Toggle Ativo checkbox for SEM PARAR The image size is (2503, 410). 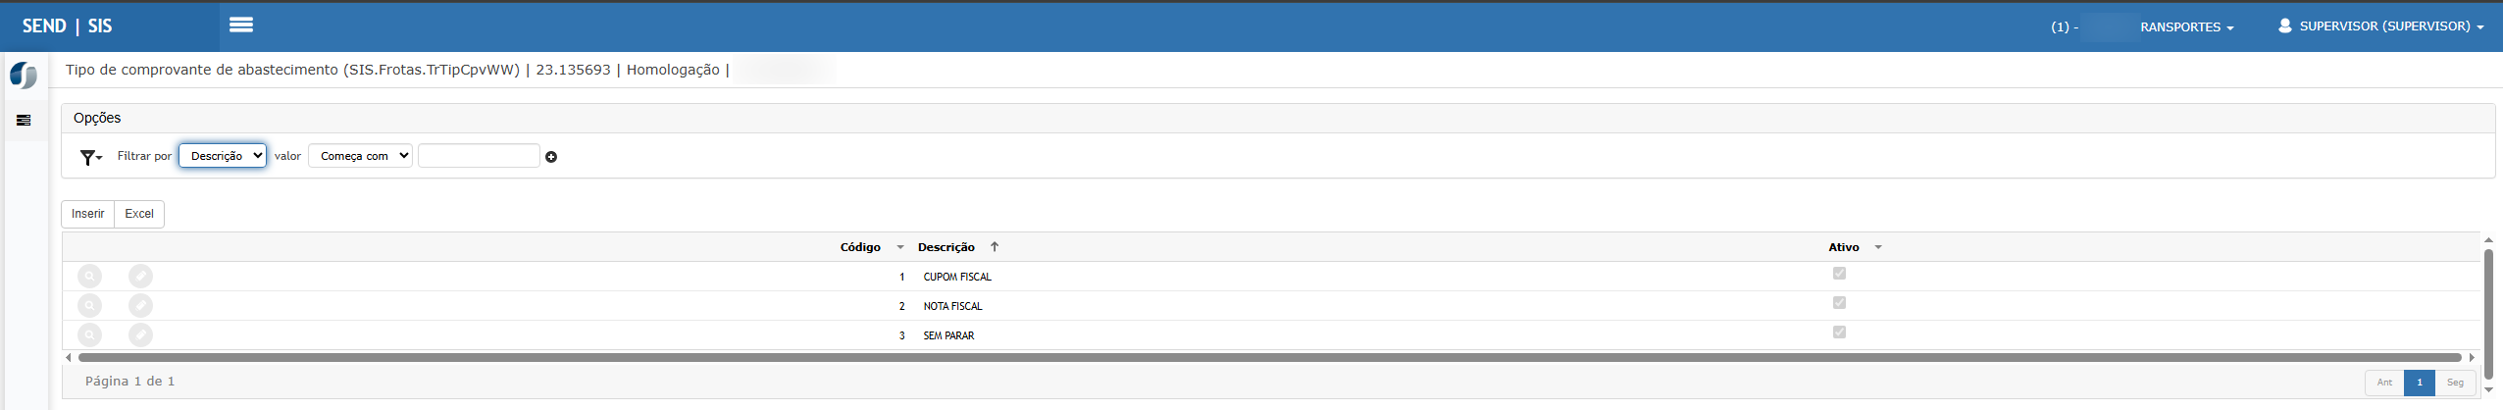pos(1839,333)
